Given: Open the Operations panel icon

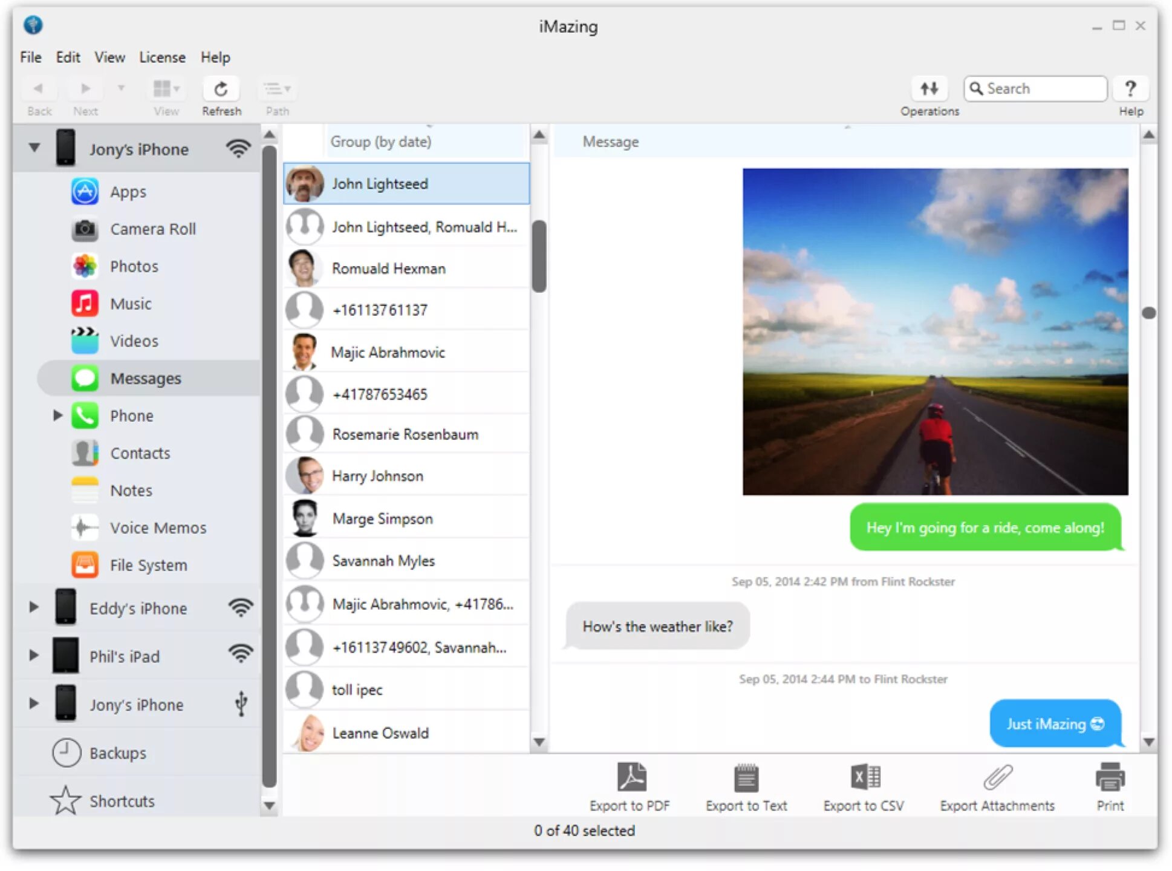Looking at the screenshot, I should [x=929, y=88].
